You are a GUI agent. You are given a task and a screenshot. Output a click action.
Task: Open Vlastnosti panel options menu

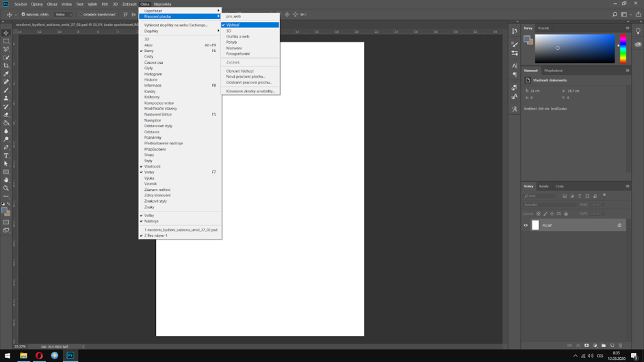tap(627, 70)
